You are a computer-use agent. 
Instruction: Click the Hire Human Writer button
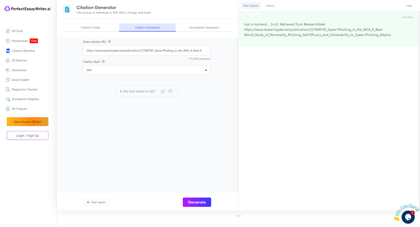click(x=28, y=122)
